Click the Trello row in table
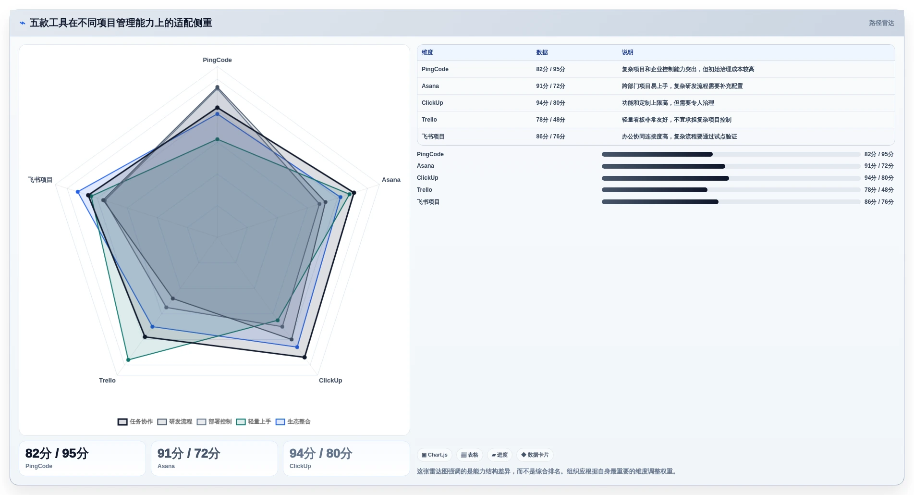The height and width of the screenshot is (495, 914). pyautogui.click(x=656, y=120)
